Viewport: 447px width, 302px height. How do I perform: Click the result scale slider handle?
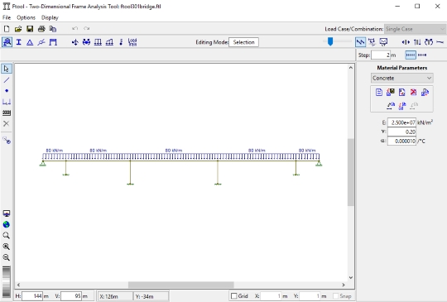tap(330, 41)
